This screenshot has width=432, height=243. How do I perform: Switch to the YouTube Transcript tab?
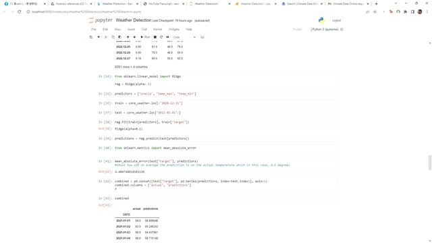(163, 4)
